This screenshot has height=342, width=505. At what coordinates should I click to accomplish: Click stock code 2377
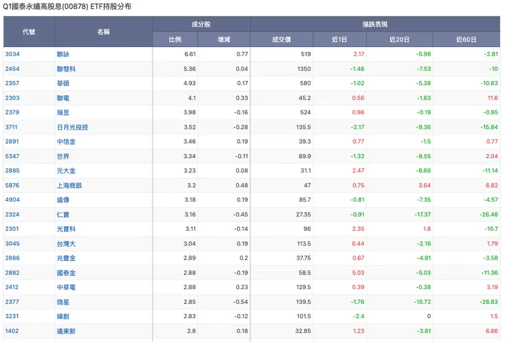point(12,302)
